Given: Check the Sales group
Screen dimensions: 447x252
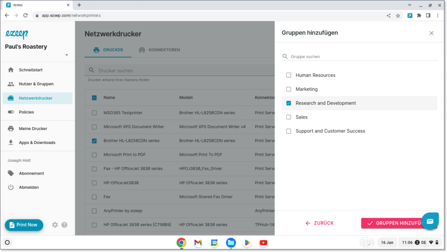Looking at the screenshot, I should 289,117.
